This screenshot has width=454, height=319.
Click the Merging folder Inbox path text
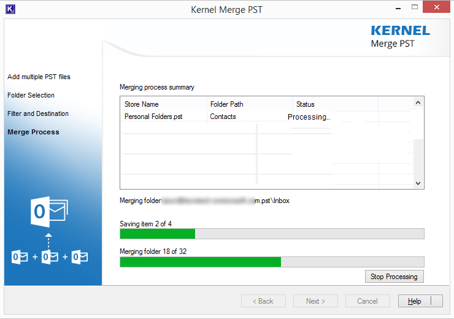[x=205, y=201]
